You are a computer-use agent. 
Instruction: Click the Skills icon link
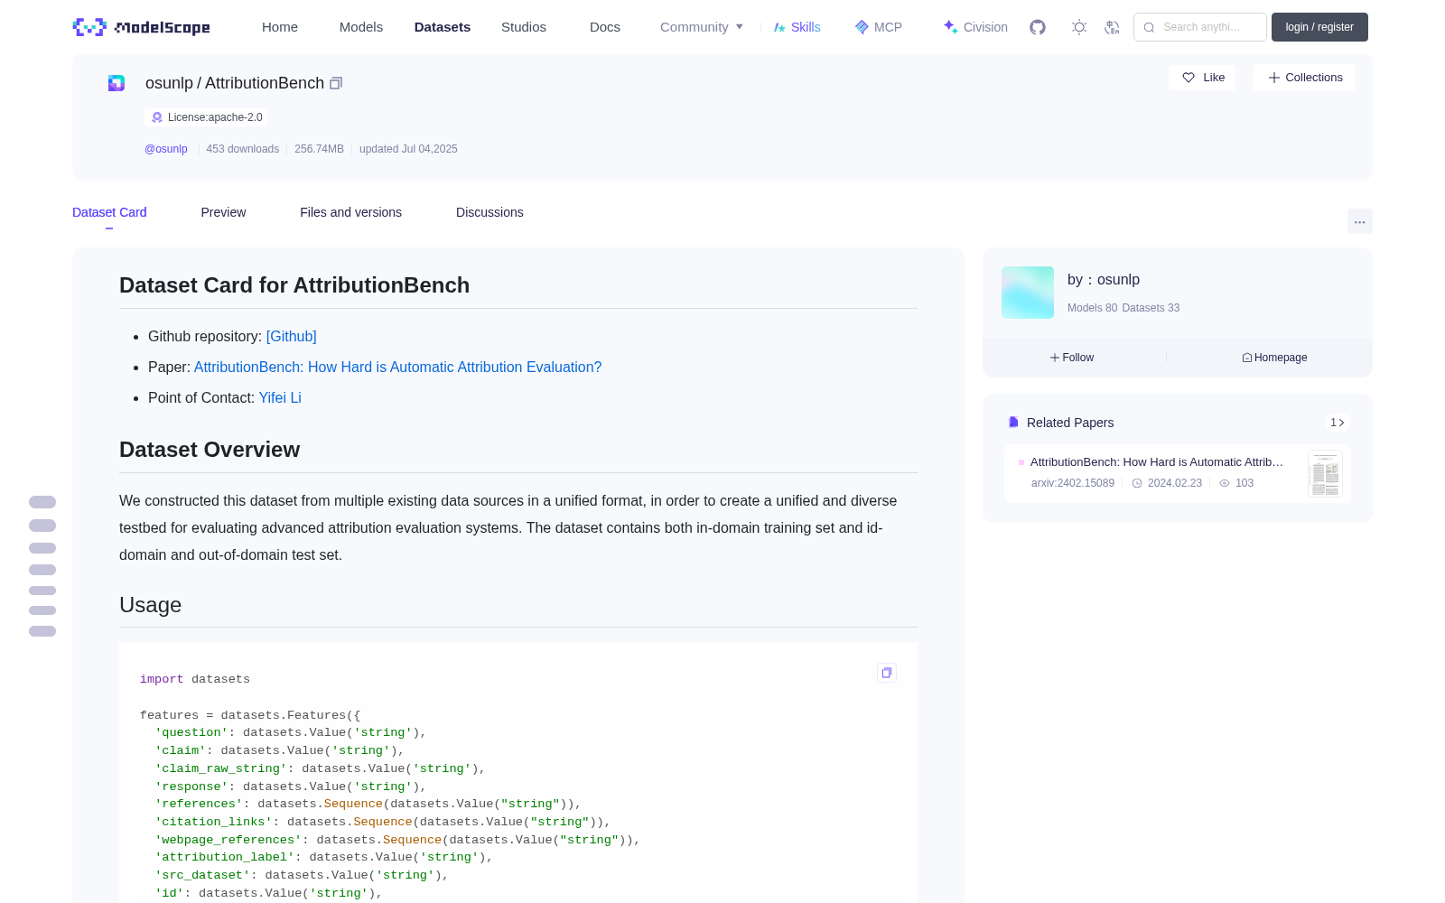pos(797,27)
